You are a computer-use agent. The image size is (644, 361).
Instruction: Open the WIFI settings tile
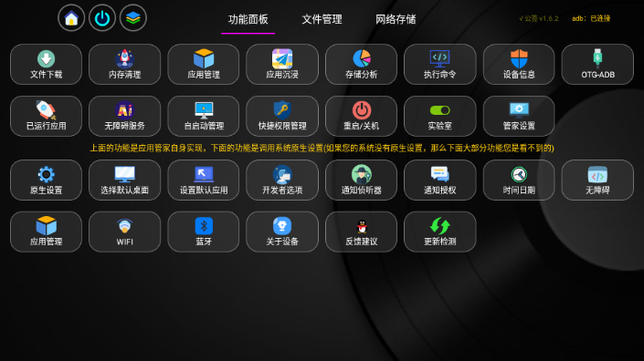pyautogui.click(x=124, y=232)
